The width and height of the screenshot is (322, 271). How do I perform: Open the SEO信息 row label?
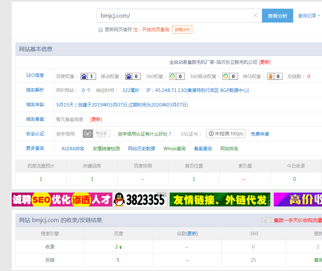point(35,75)
